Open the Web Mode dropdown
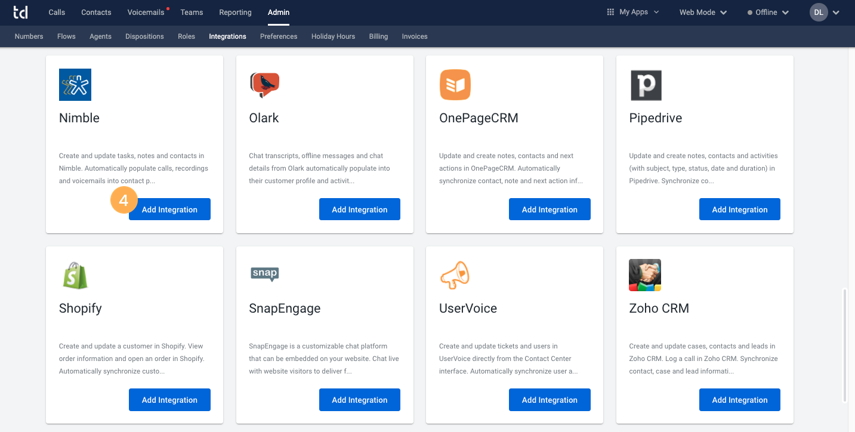 tap(703, 12)
